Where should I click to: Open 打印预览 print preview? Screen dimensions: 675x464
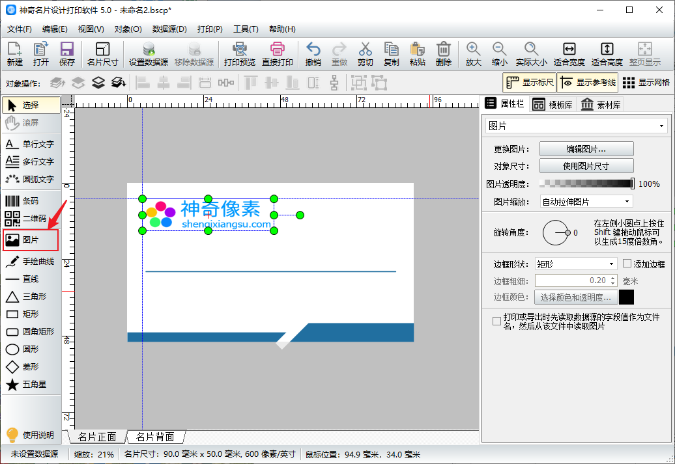tap(240, 54)
